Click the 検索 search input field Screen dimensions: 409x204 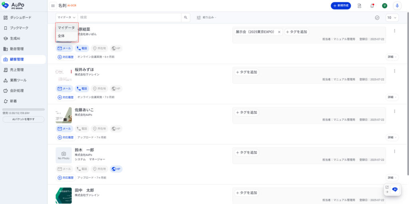tap(129, 18)
